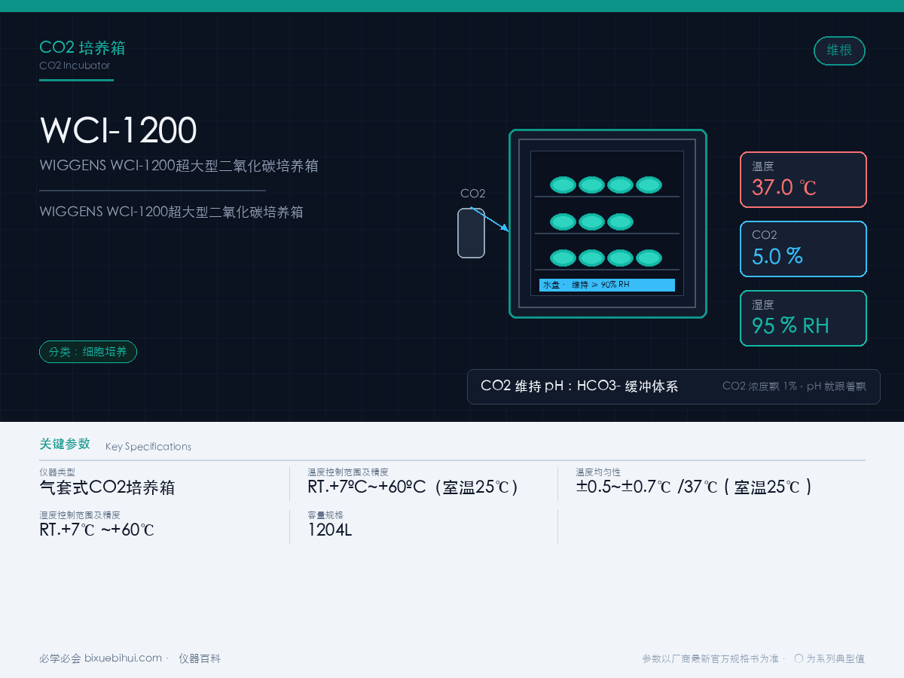Click the WCI-1200 model heading

[118, 131]
